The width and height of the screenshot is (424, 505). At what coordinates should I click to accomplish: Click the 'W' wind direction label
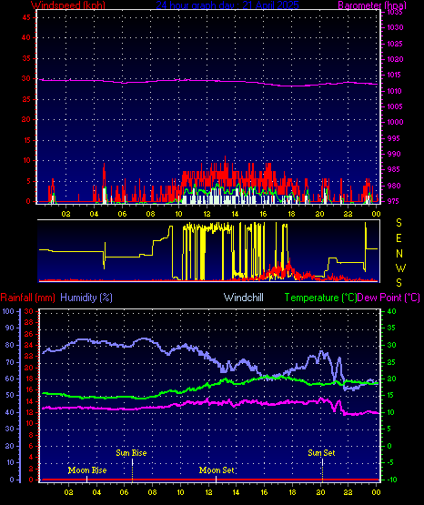coord(400,268)
